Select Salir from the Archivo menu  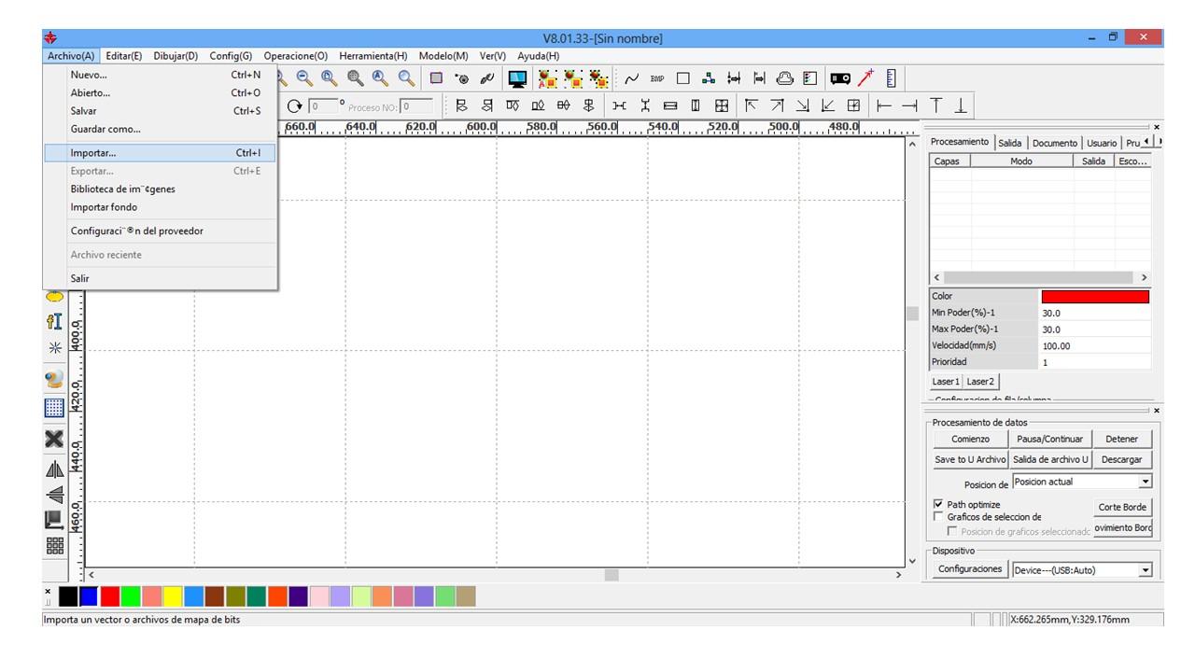coord(161,278)
